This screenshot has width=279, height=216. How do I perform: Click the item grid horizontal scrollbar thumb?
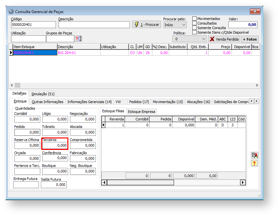click(17, 85)
